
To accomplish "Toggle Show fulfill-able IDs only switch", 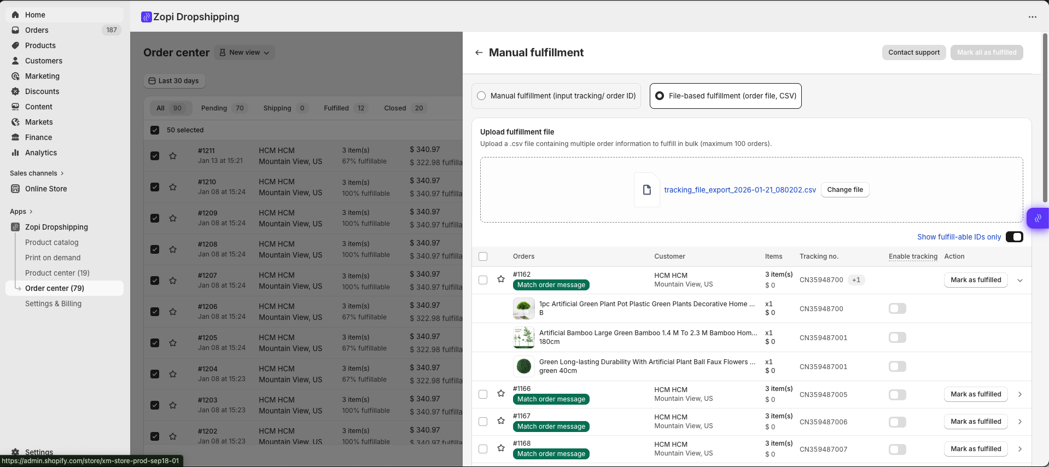I will [1014, 237].
